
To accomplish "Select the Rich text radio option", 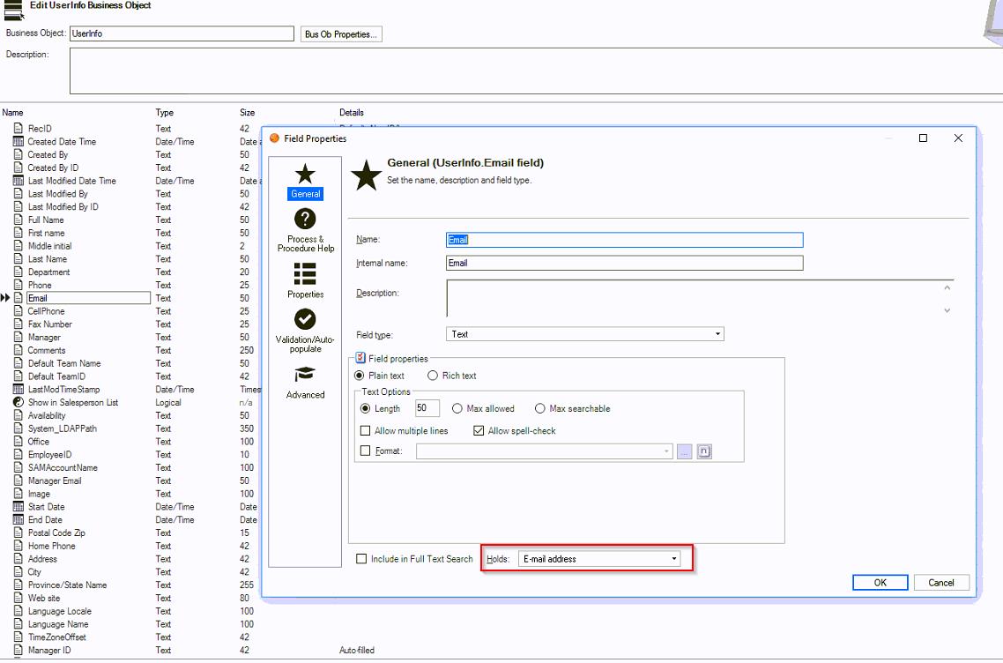I will (433, 376).
